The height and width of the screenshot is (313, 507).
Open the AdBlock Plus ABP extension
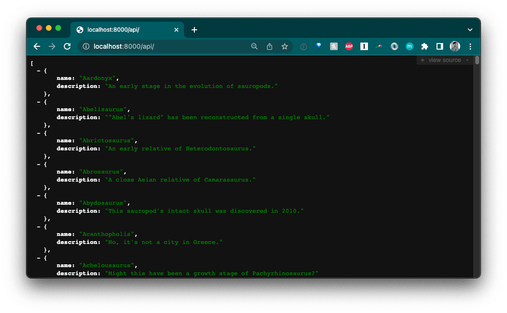pyautogui.click(x=349, y=46)
